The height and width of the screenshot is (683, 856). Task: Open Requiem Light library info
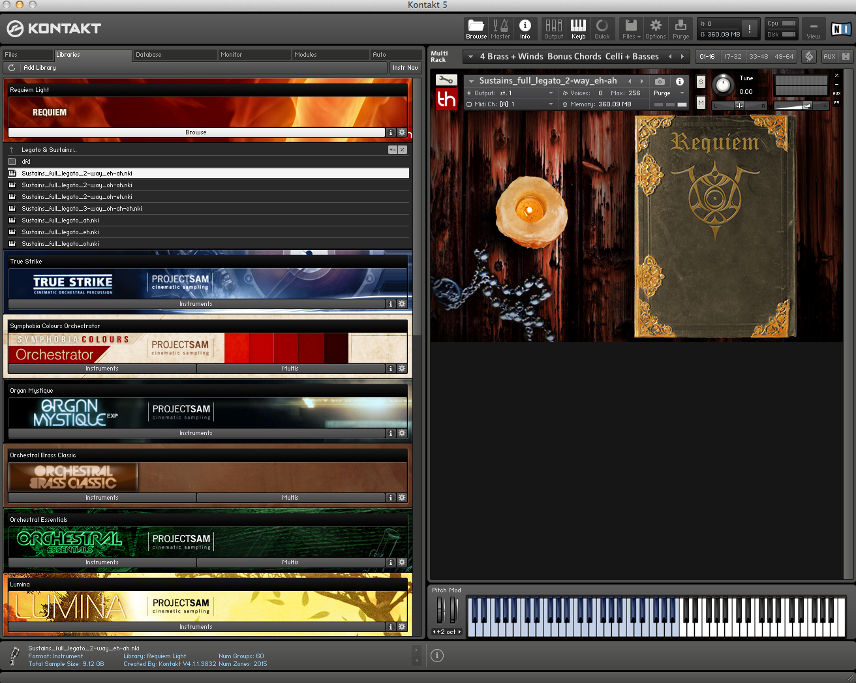391,132
